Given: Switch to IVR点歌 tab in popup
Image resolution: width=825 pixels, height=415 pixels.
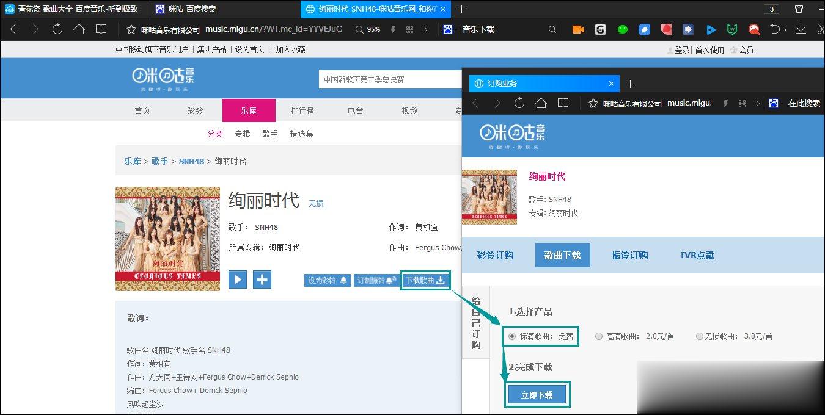Looking at the screenshot, I should click(x=697, y=255).
